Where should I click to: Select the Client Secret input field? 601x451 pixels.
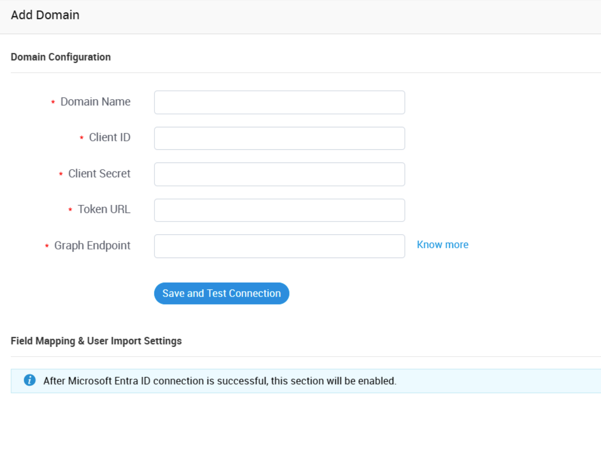[279, 174]
